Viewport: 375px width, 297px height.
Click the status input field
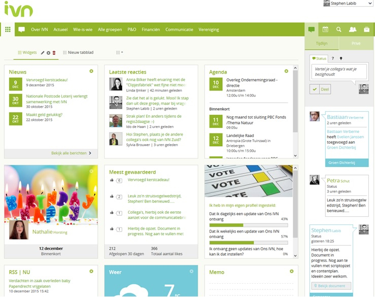point(339,72)
